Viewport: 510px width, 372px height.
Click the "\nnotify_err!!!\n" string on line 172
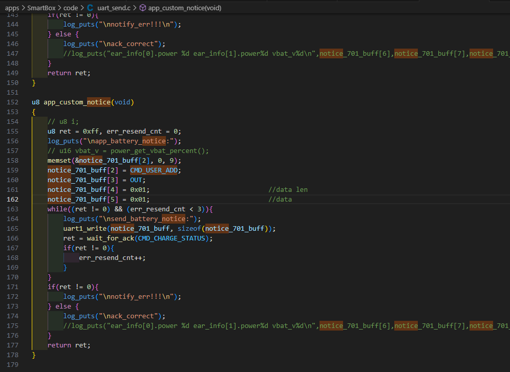136,297
